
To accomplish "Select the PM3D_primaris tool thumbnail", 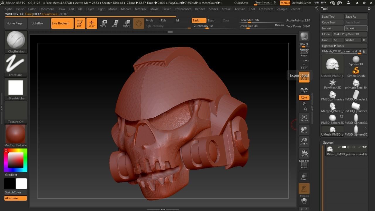I will (333, 96).
